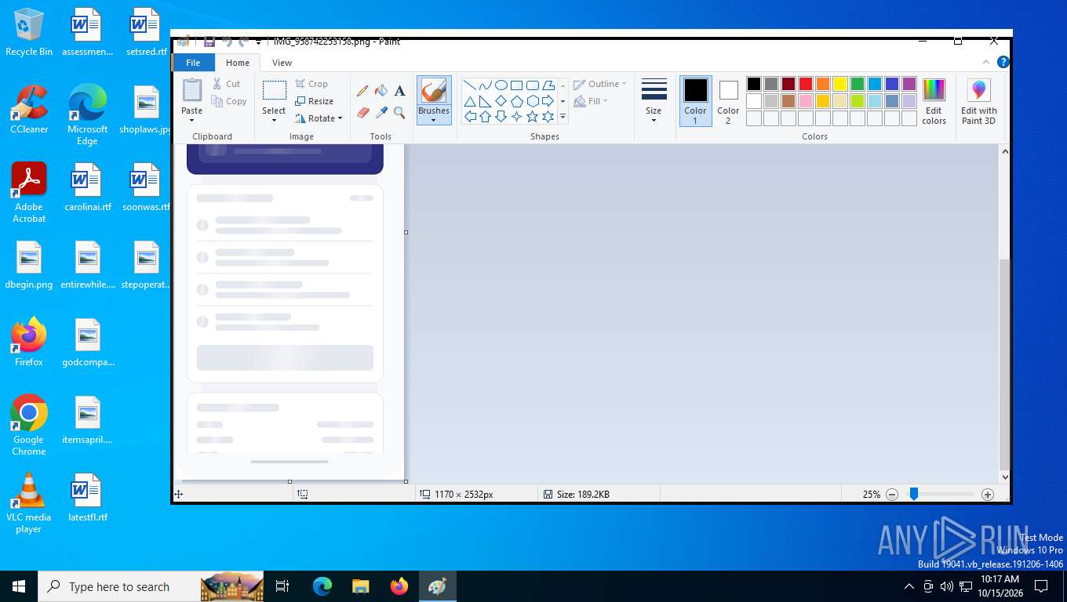The width and height of the screenshot is (1067, 602).
Task: Pick the green color swatch
Action: (x=858, y=84)
